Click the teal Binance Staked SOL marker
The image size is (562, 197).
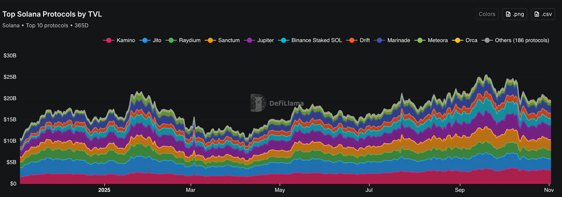pos(284,40)
